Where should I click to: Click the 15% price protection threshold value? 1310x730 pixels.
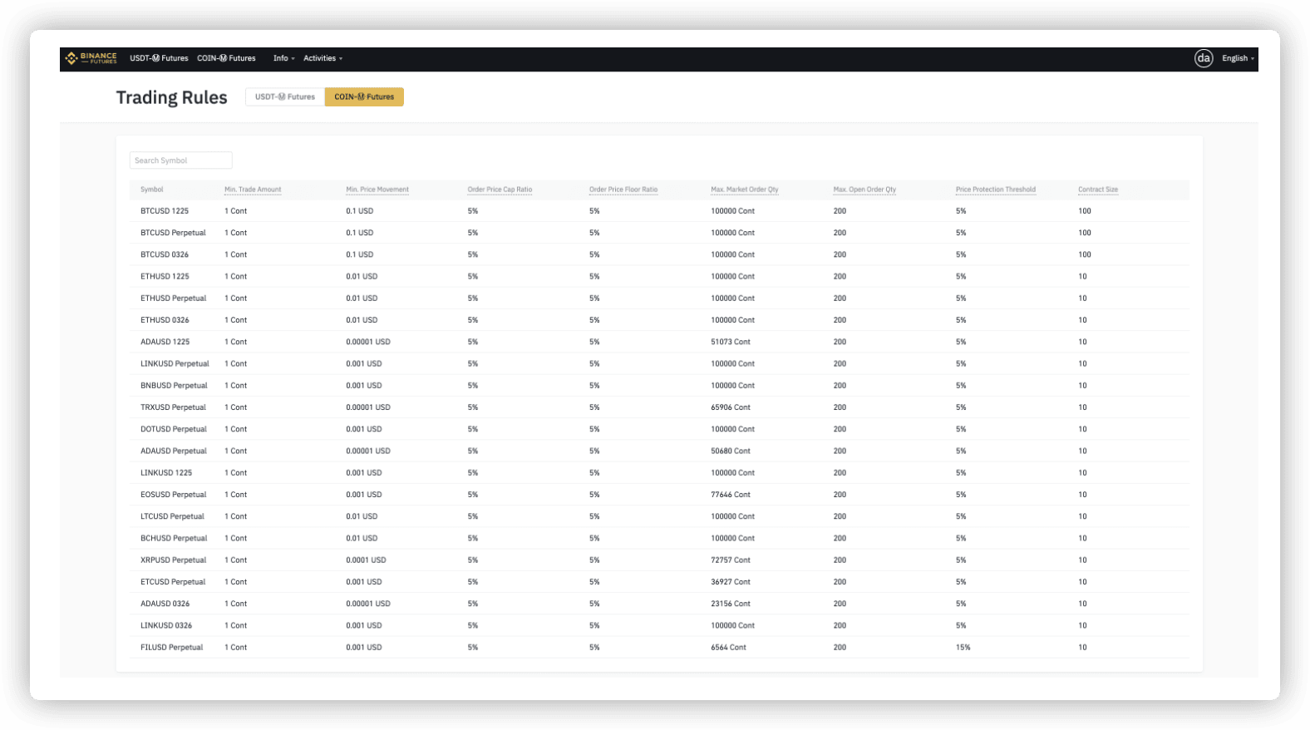[x=963, y=647]
